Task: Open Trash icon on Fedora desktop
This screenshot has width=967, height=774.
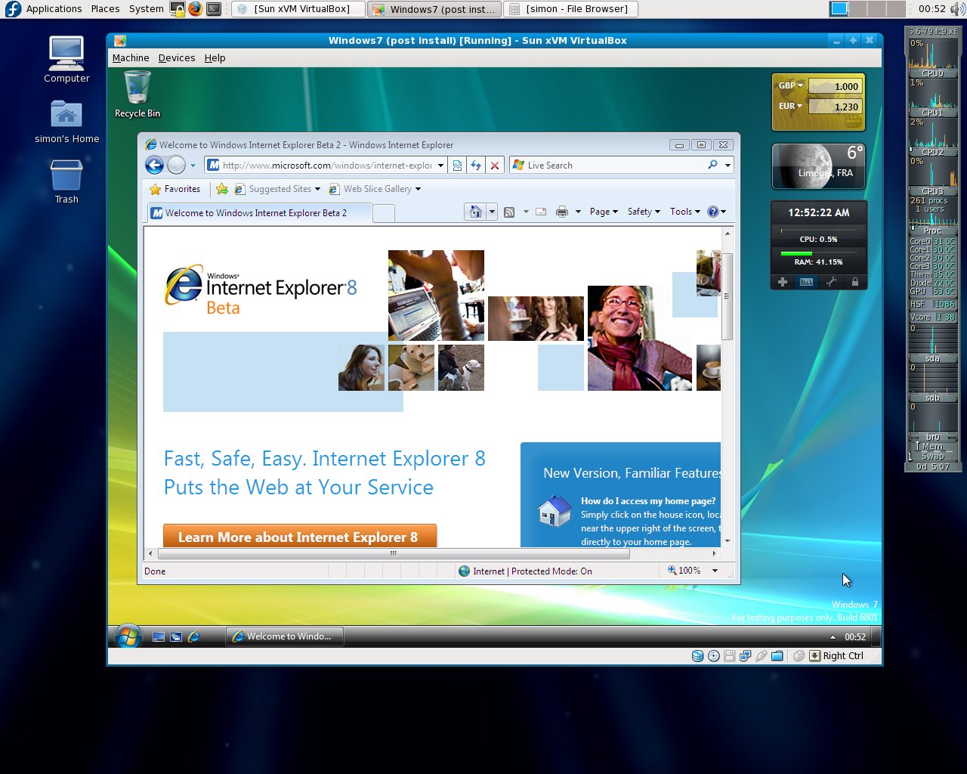Action: click(66, 181)
